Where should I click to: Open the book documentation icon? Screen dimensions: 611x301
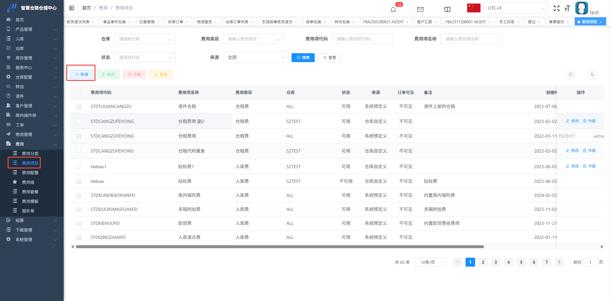[447, 9]
